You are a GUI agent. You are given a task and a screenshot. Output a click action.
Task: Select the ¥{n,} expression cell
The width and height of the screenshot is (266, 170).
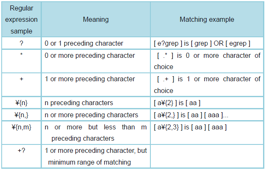pos(21,115)
